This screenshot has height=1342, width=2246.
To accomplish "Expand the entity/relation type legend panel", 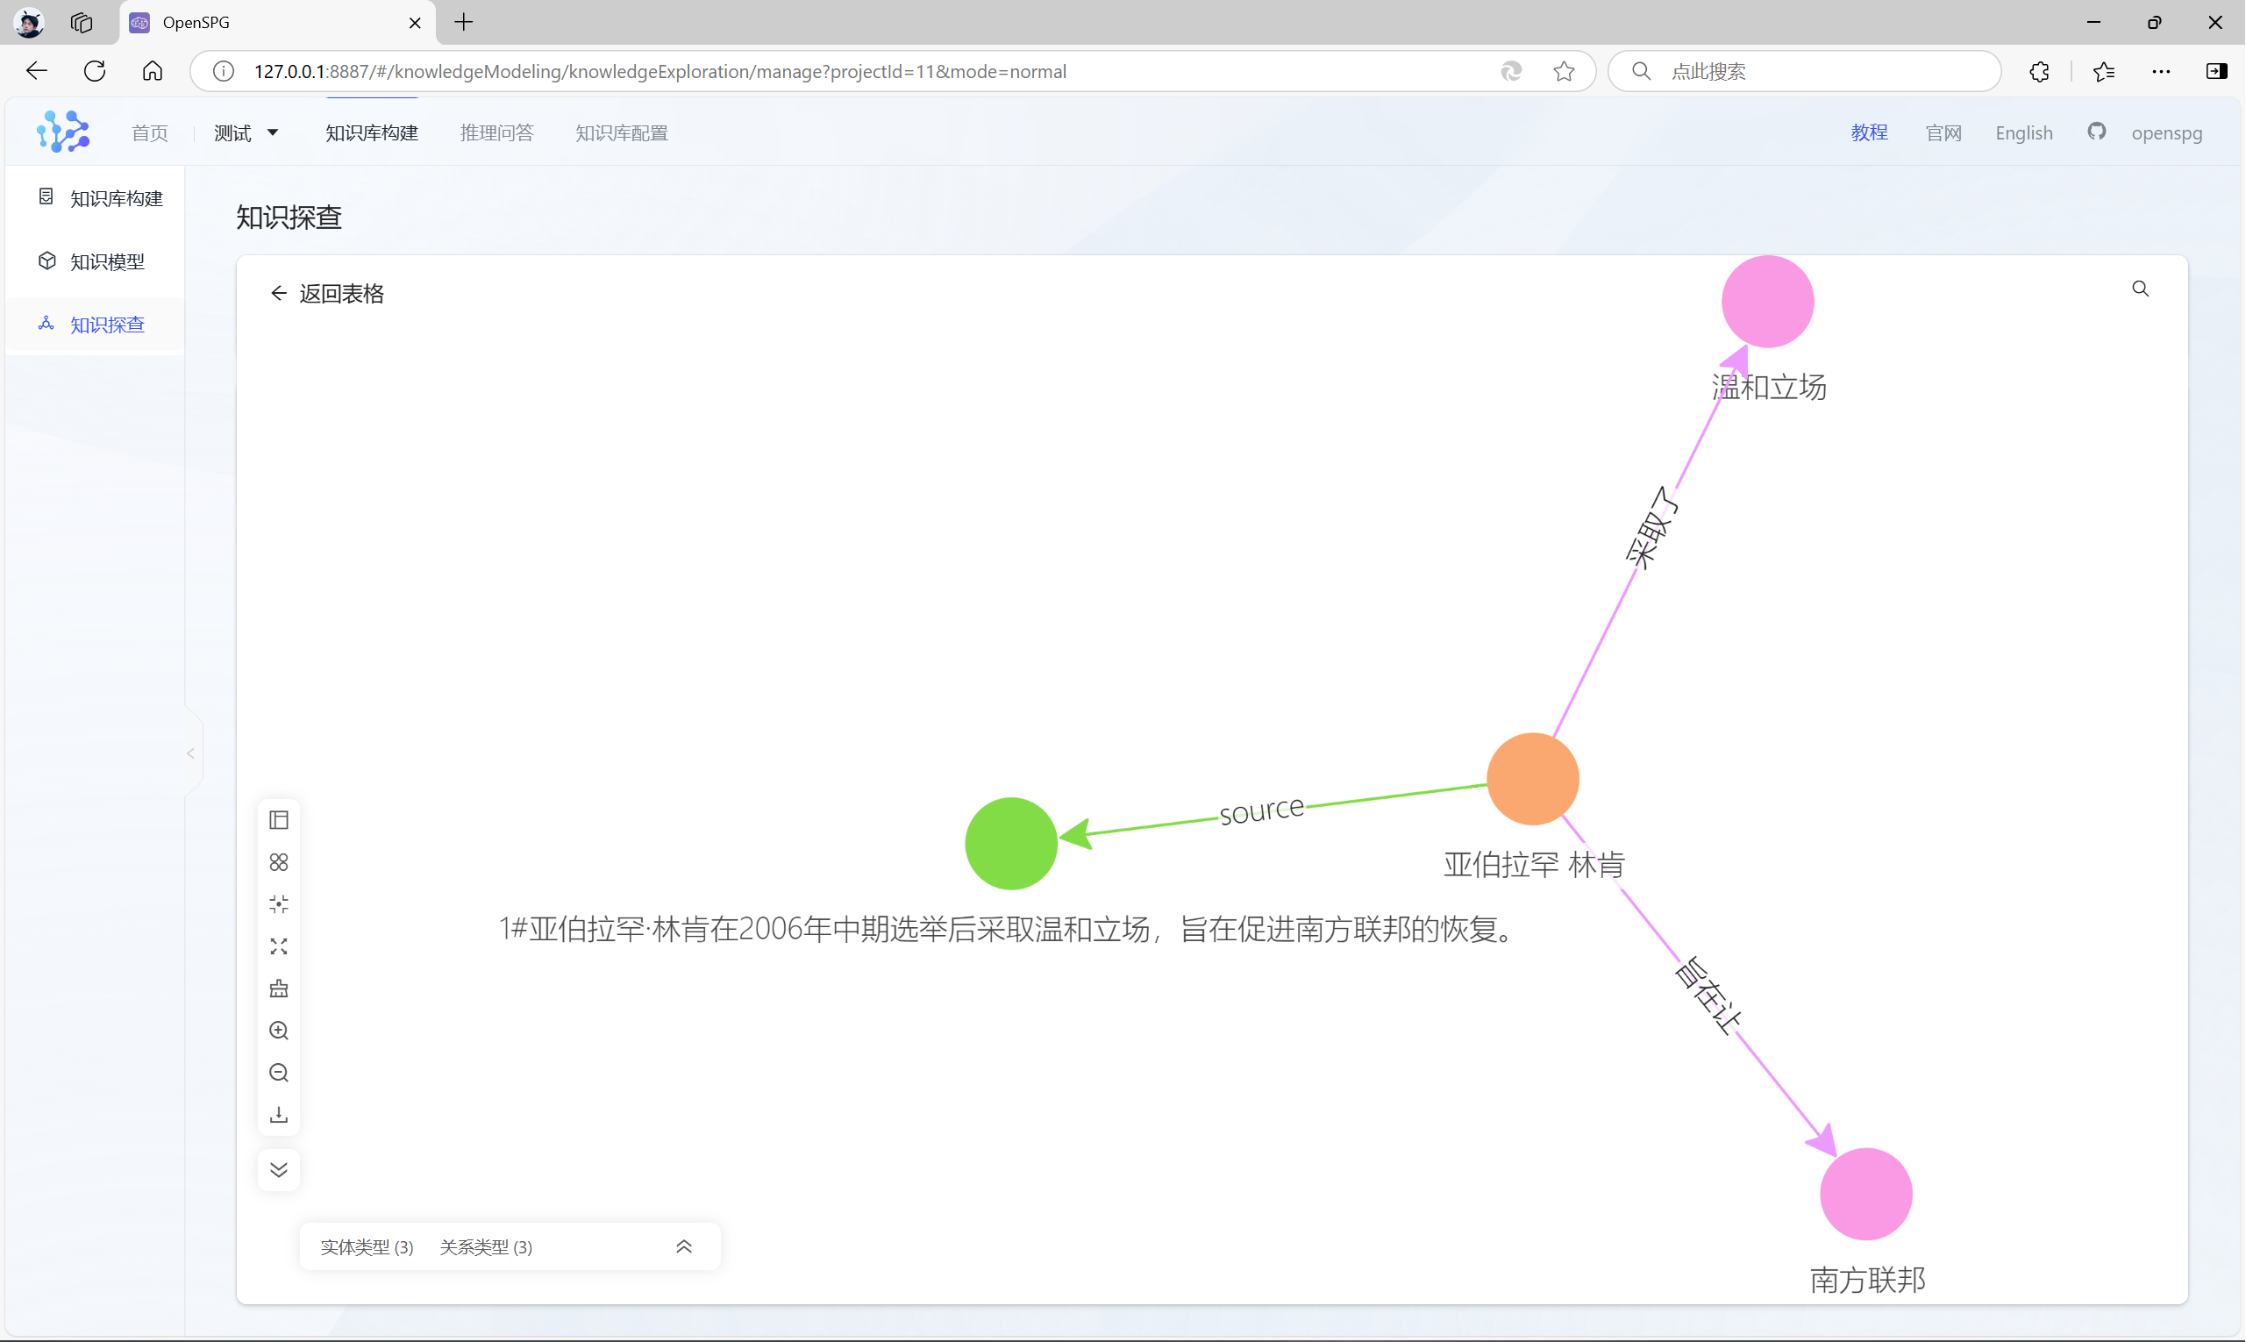I will 684,1247.
